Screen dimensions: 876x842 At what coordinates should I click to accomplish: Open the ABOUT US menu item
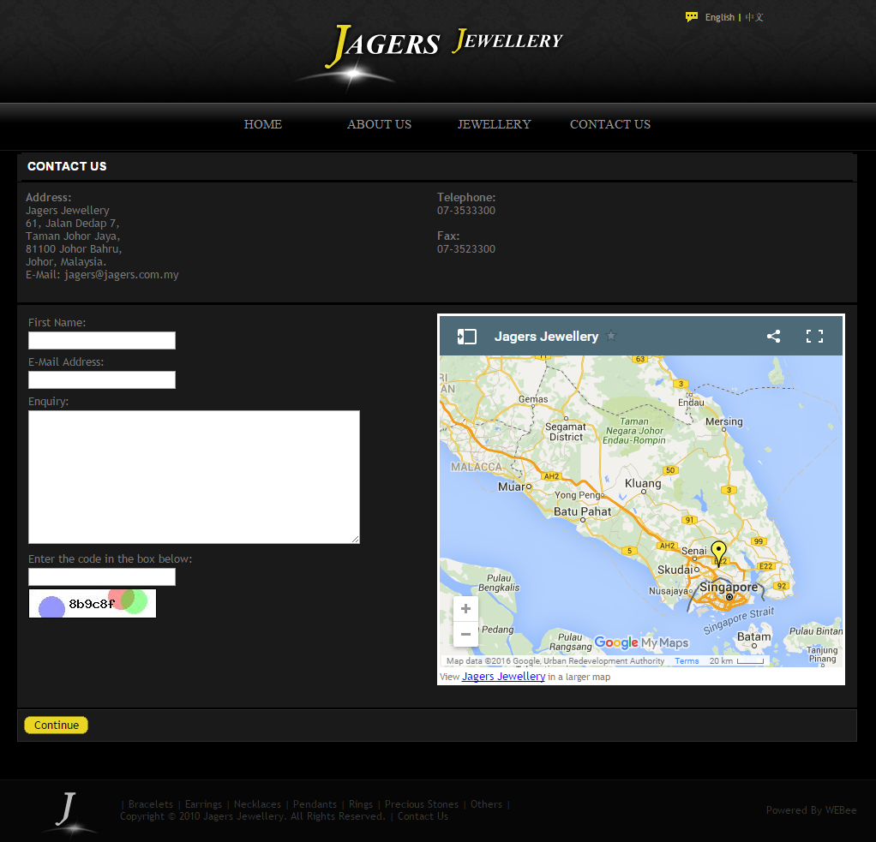pos(379,124)
